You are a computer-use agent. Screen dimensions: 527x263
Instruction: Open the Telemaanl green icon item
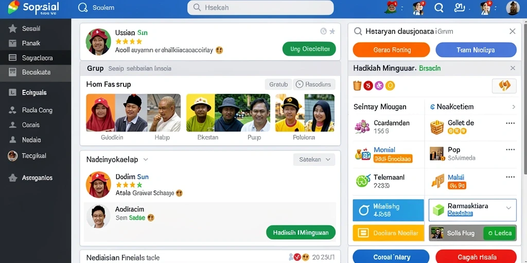tap(363, 181)
